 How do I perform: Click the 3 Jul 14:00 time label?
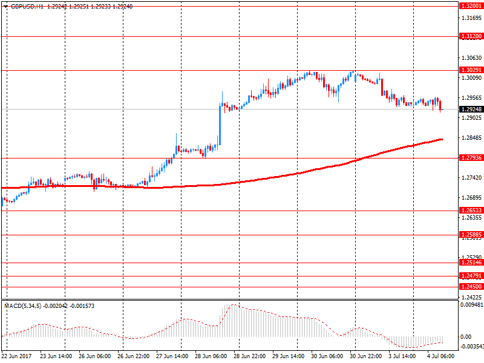pos(404,356)
